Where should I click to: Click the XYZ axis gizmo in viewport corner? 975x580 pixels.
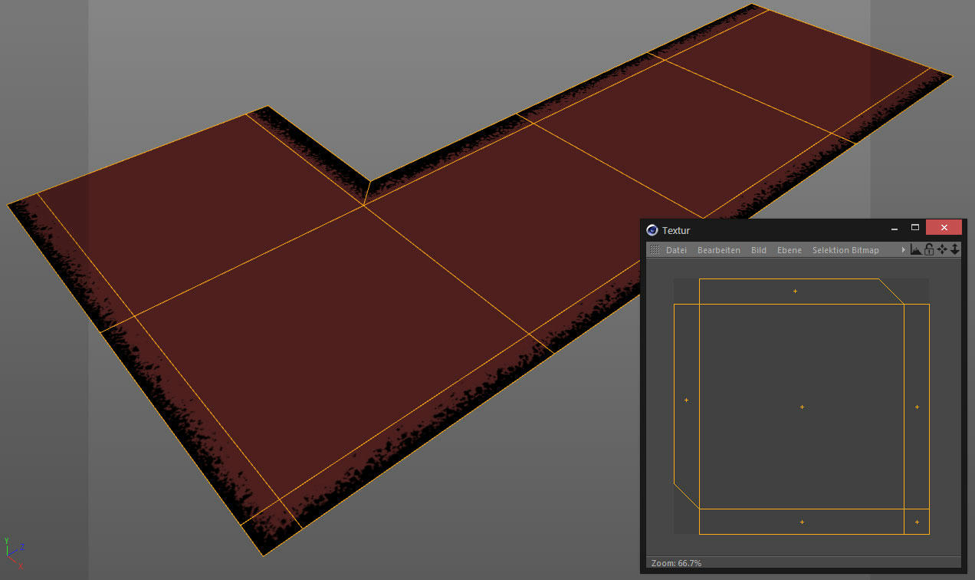coord(14,552)
